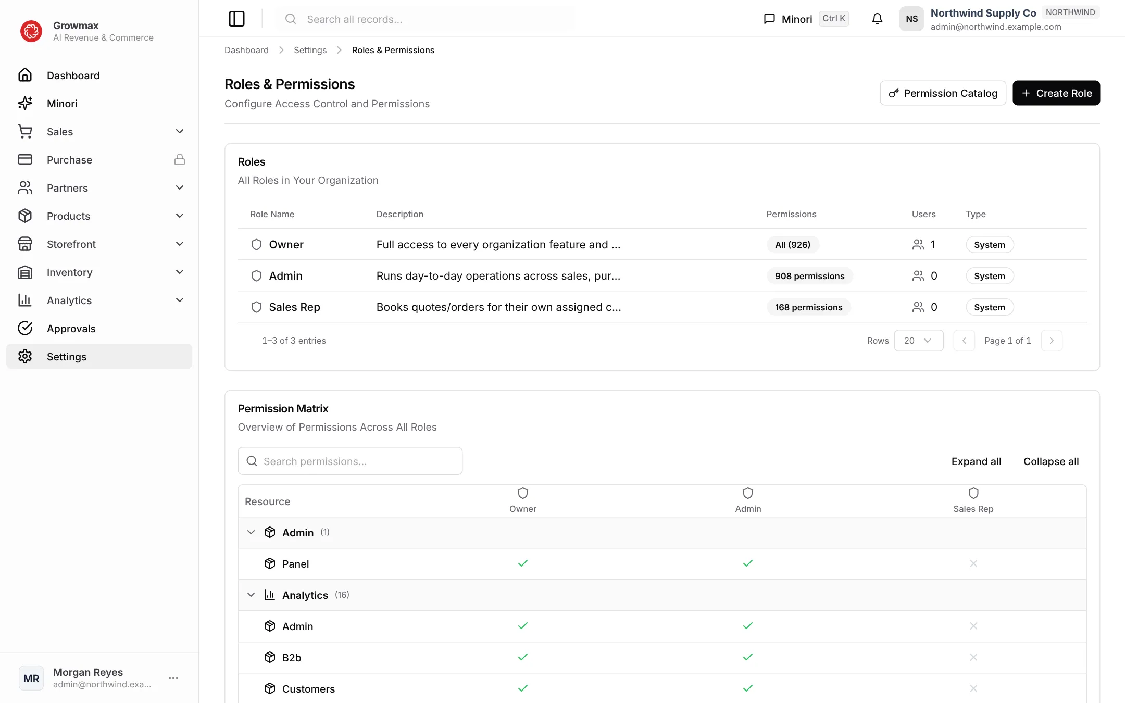This screenshot has width=1125, height=703.
Task: Click the Settings breadcrumb link
Action: pos(310,50)
